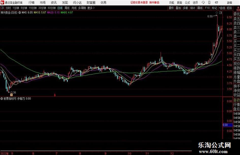Expand the 股票指标网 sub-indicator dropdown arrow
The width and height of the screenshot is (240, 155).
2,99
